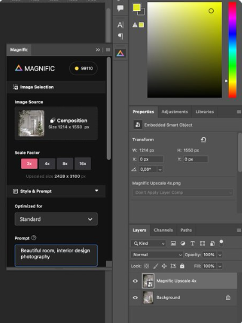242x323 pixels.
Task: Open the Opacity value dropdown arrow
Action: click(220, 255)
